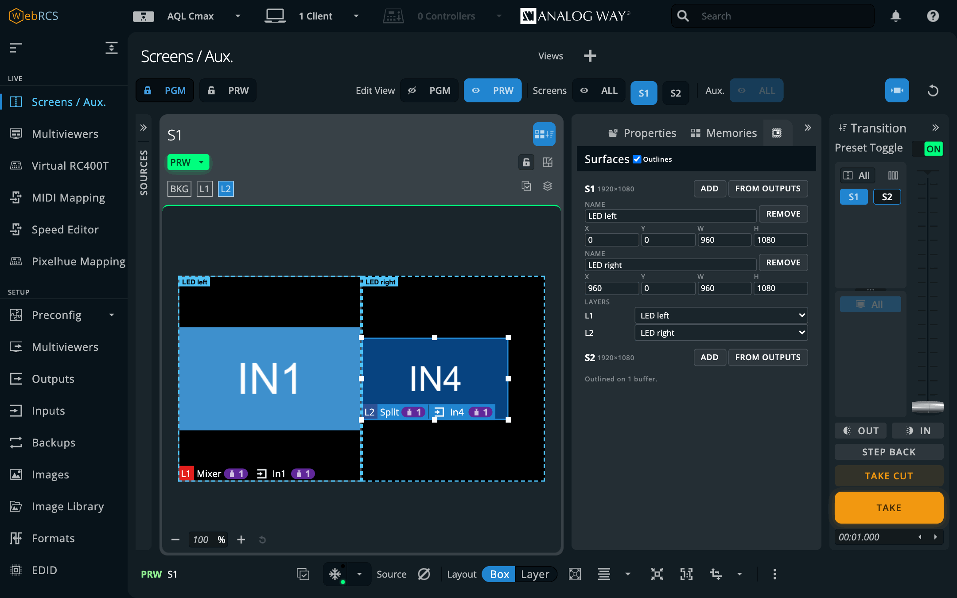Image resolution: width=957 pixels, height=598 pixels.
Task: Click FROM OUTPUTS for S2
Action: 768,357
